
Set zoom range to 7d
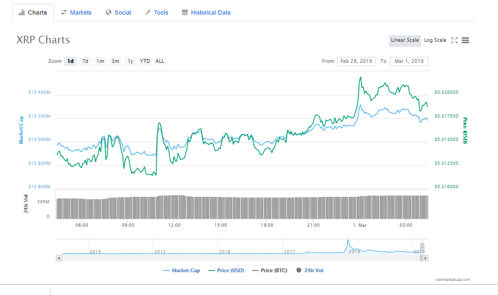click(x=85, y=61)
